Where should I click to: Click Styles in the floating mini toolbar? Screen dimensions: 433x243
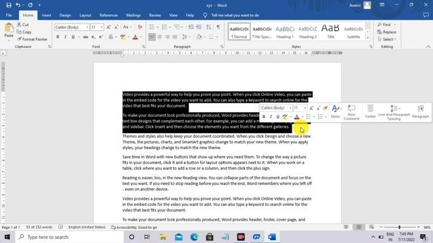336,111
